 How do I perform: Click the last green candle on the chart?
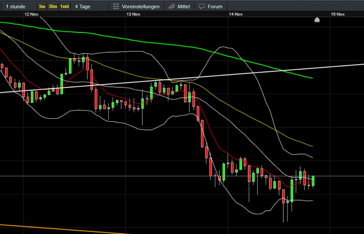point(313,181)
